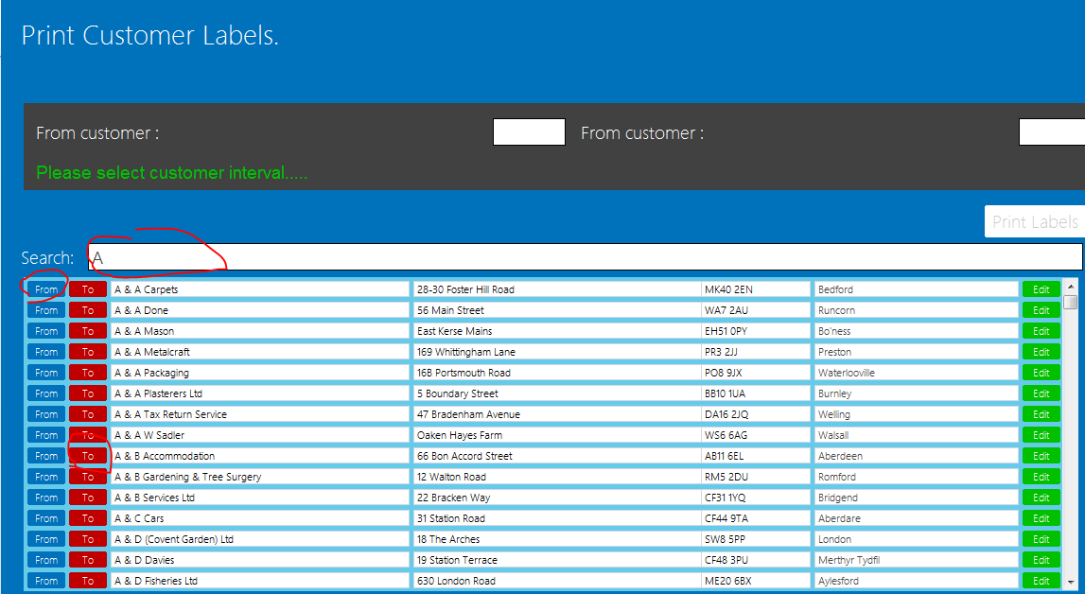
Task: Set From customer to A & A Done
Action: tap(46, 310)
